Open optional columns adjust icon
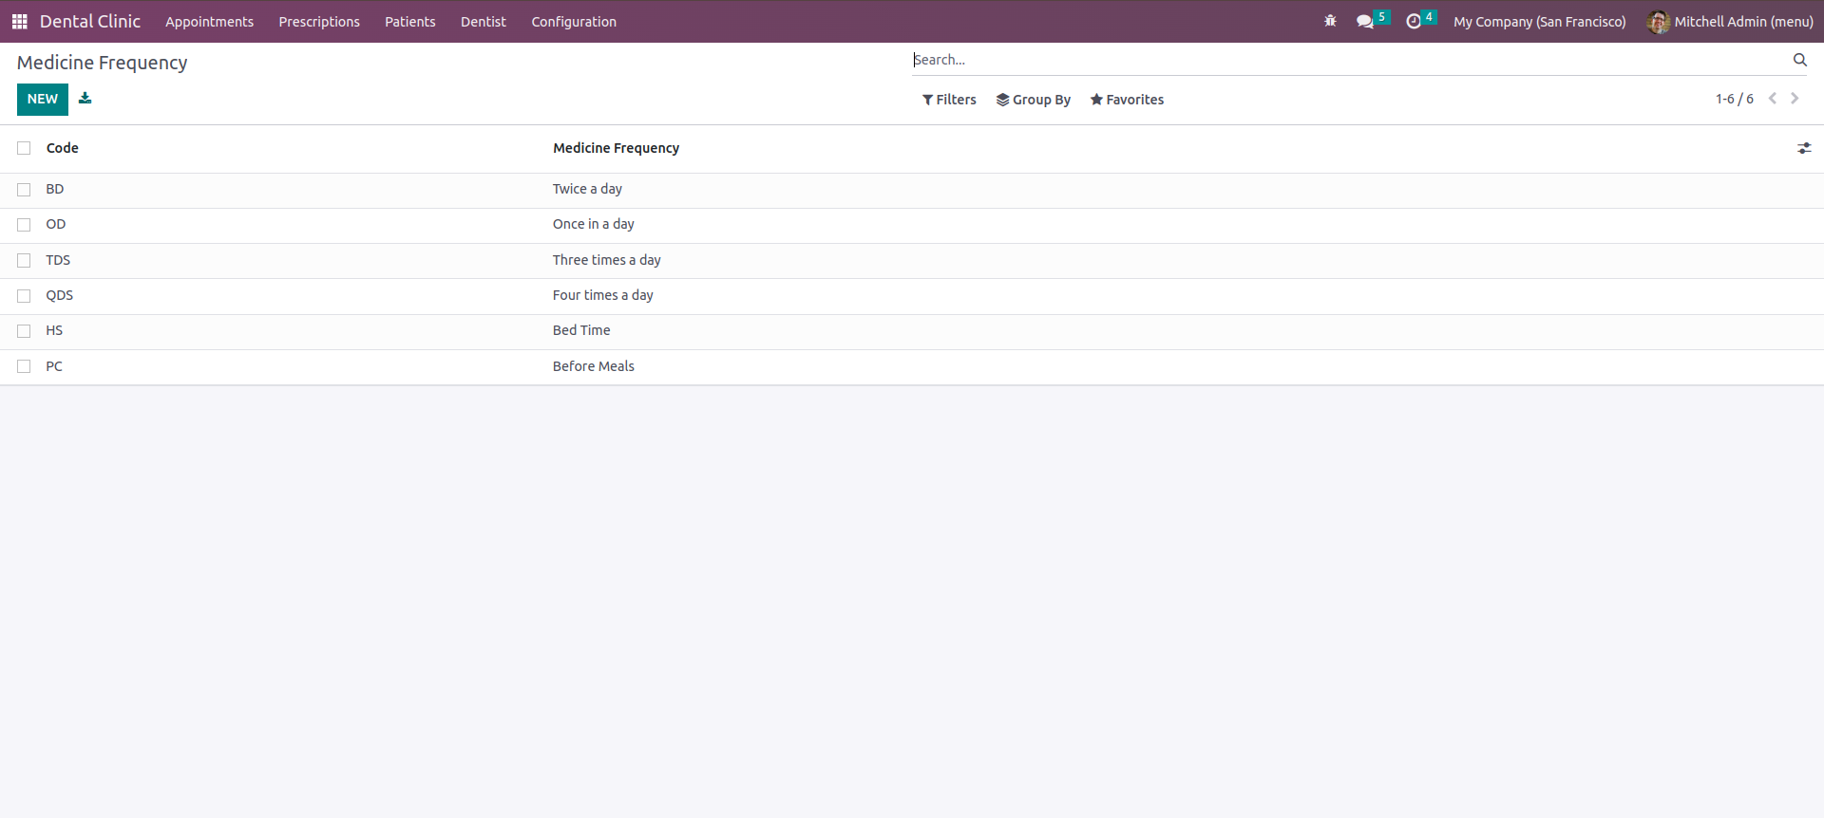 pos(1804,148)
